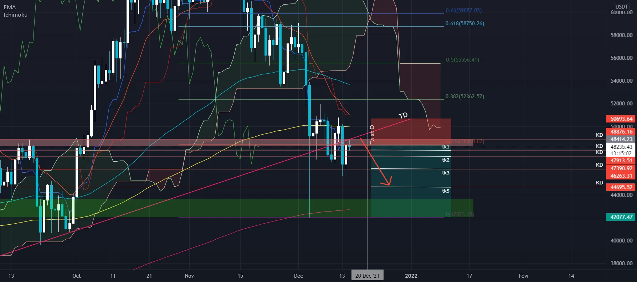Select the 0.618(58750.26) Fibonacci label

point(465,23)
